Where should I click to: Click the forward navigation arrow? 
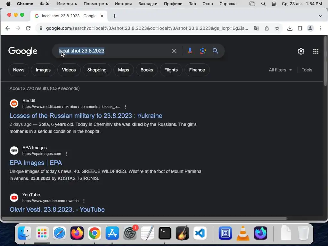coord(18,28)
